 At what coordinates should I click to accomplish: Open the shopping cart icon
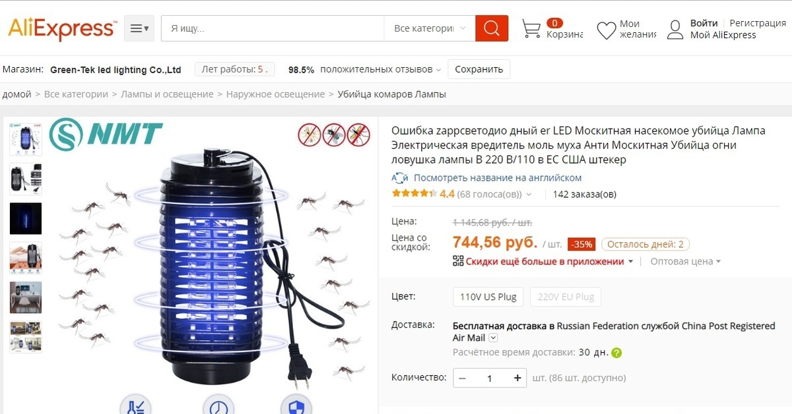click(x=531, y=29)
